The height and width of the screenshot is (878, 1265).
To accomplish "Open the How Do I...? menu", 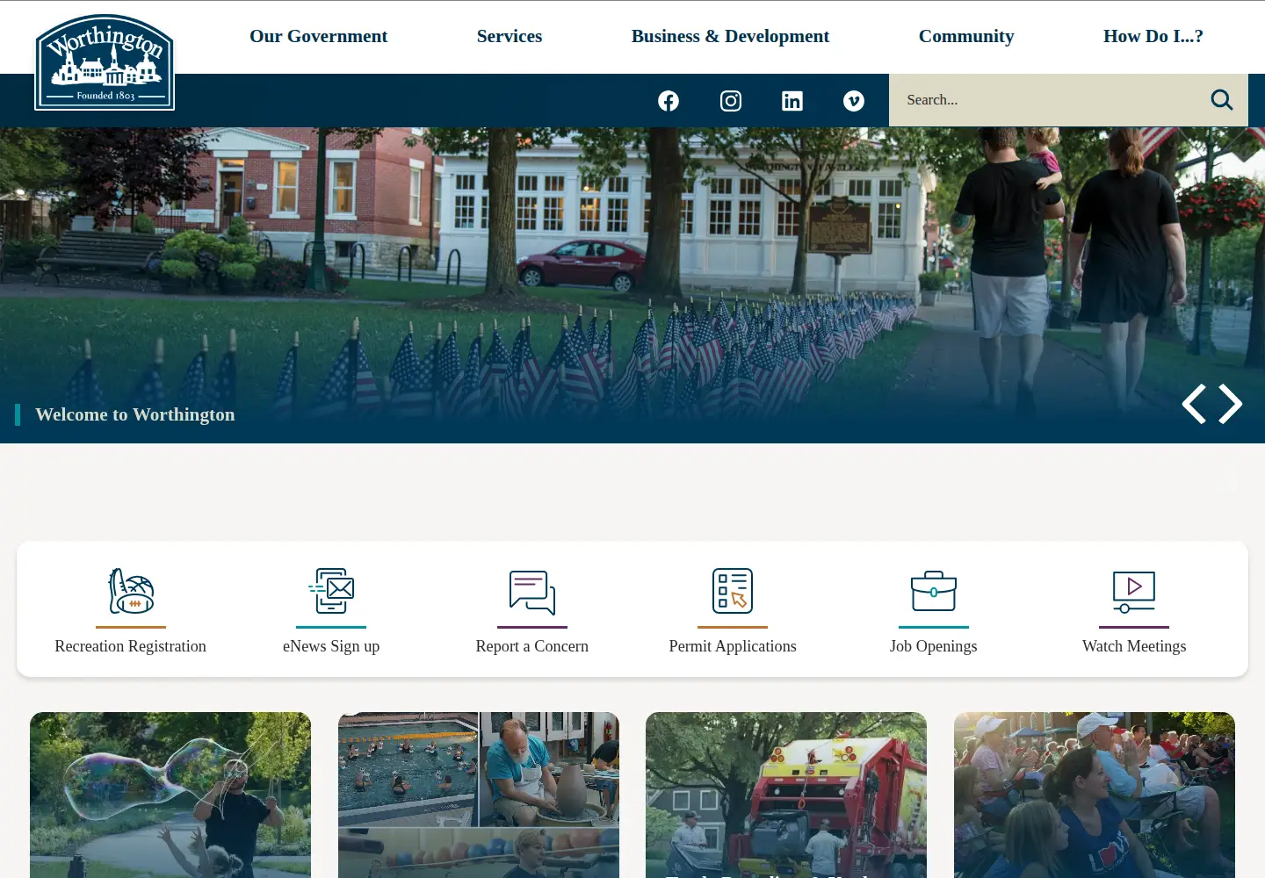I will coord(1153,36).
